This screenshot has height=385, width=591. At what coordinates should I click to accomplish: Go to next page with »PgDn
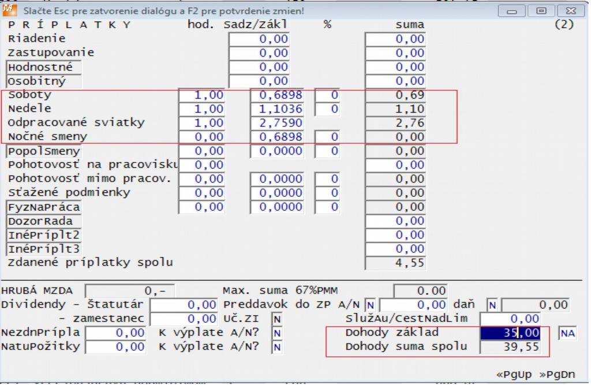click(x=557, y=375)
